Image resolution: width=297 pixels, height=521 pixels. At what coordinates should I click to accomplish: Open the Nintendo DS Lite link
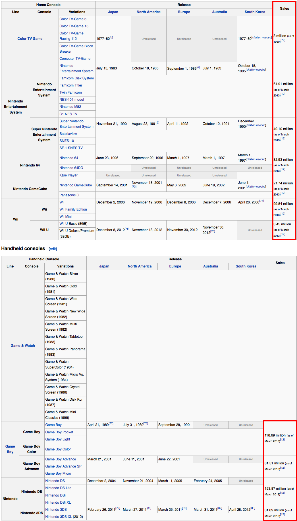click(58, 488)
